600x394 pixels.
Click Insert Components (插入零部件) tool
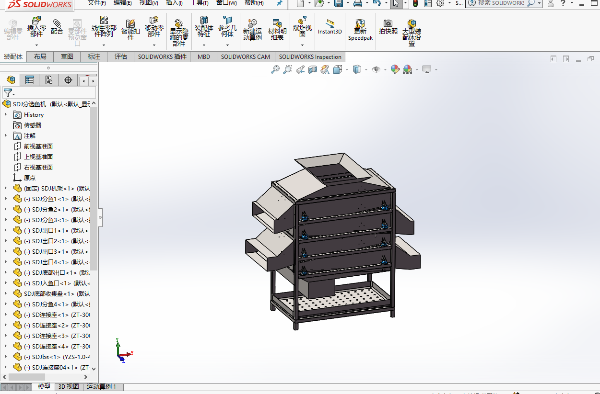click(36, 27)
